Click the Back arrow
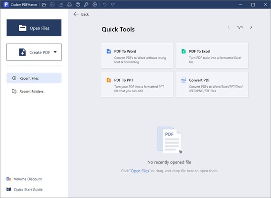This screenshot has width=271, height=198. pos(76,14)
